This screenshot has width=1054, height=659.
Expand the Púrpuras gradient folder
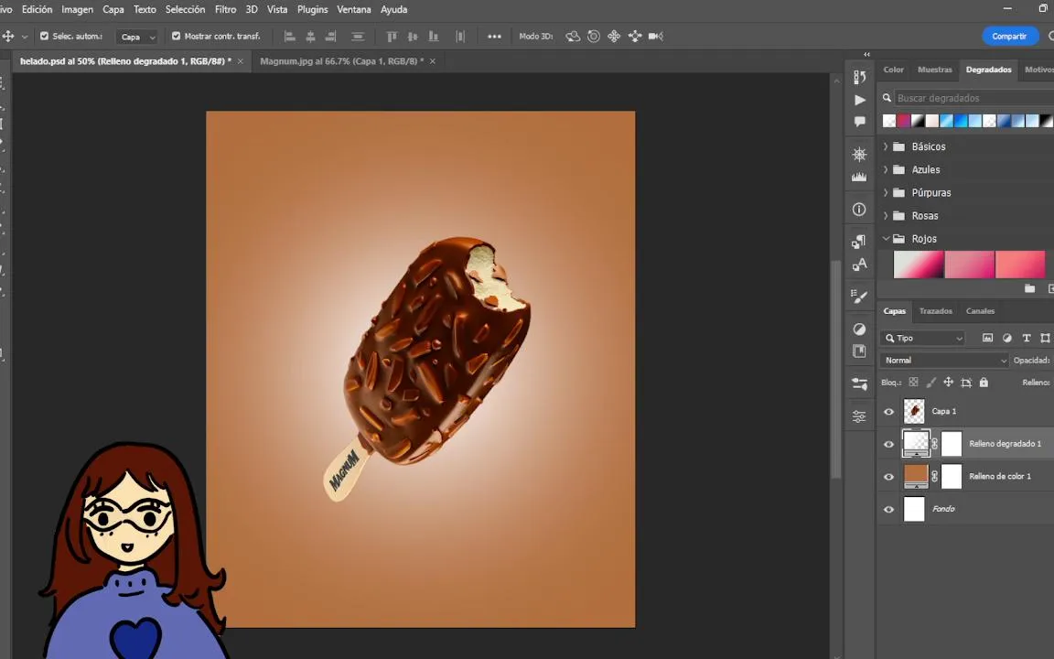(x=886, y=192)
